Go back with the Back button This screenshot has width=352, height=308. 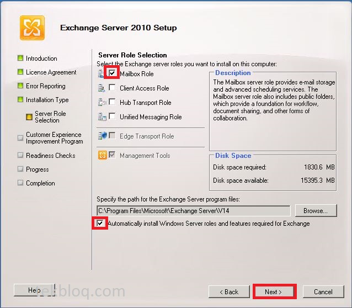point(229,291)
